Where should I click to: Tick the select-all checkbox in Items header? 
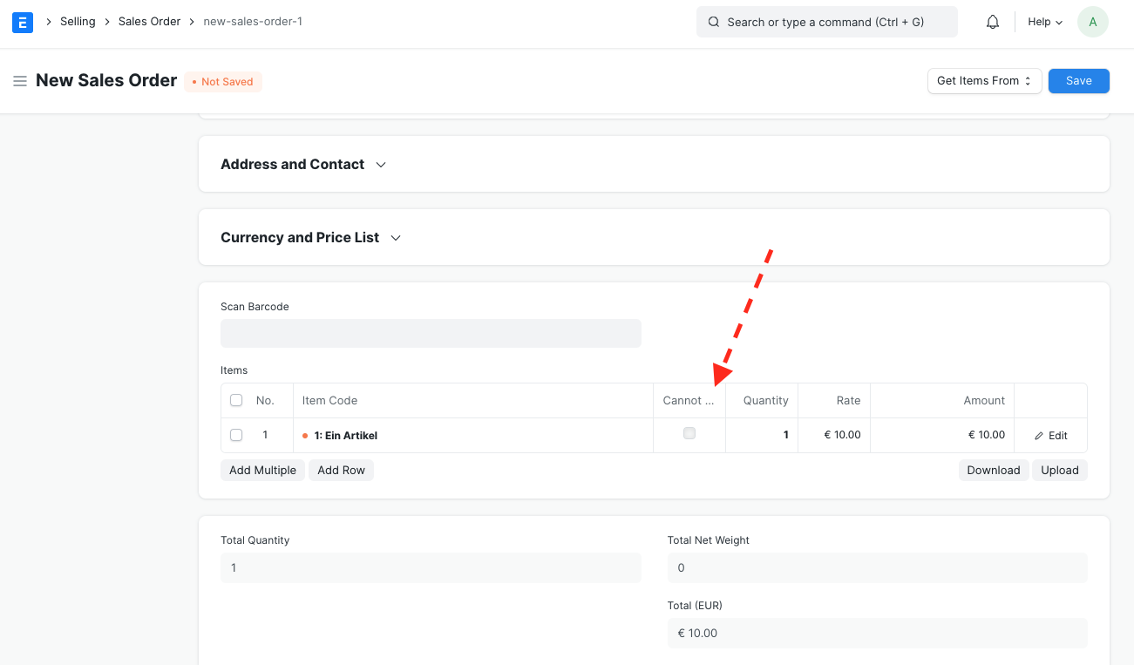pos(236,401)
